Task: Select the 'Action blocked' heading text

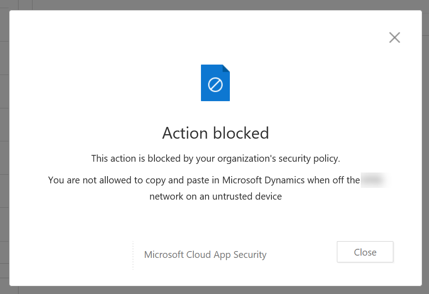Action: (x=215, y=133)
